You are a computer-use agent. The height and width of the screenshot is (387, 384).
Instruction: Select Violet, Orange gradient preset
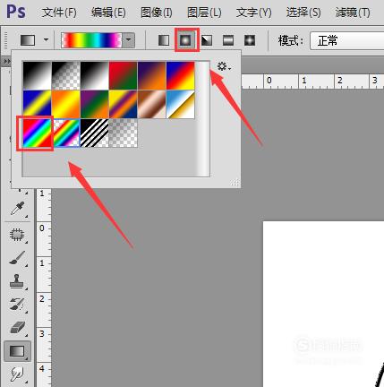(152, 75)
